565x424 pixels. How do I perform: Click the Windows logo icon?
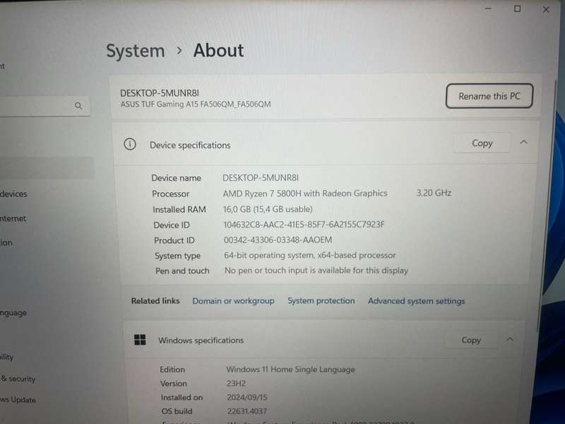140,340
